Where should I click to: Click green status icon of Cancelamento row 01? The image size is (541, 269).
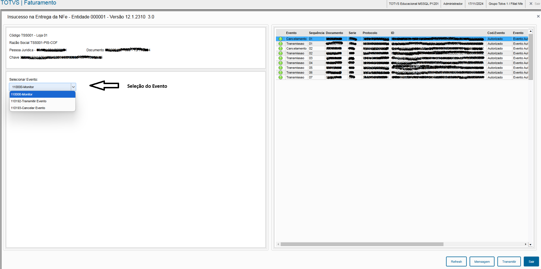coord(280,39)
